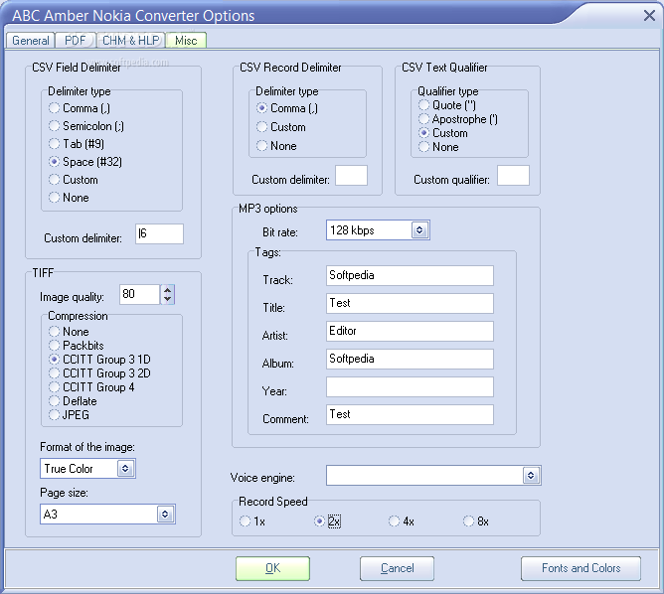The width and height of the screenshot is (664, 594).
Task: Choose Space (#32) field delimiter
Action: click(85, 162)
